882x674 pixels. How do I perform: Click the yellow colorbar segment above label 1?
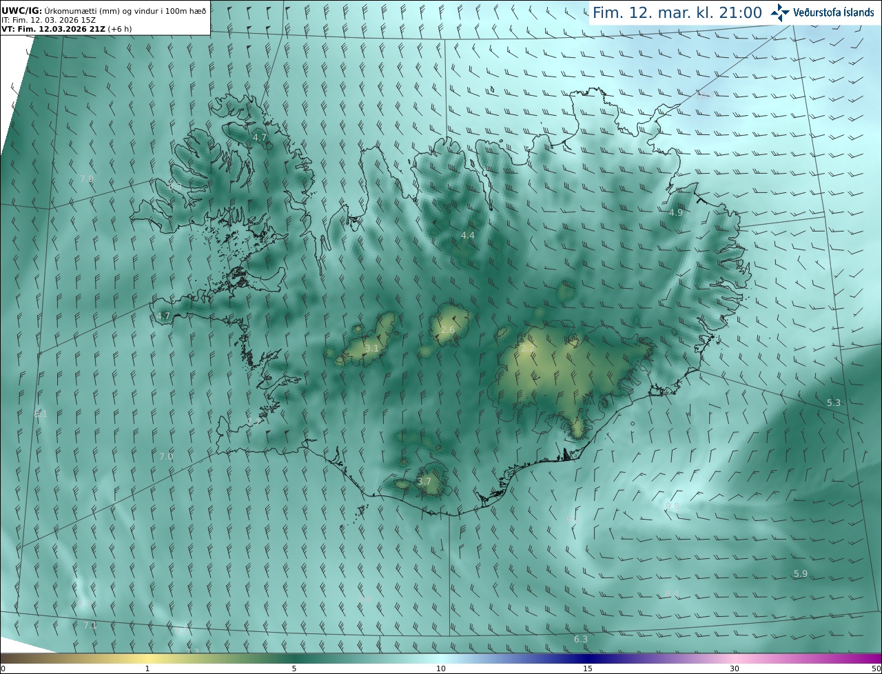[x=147, y=658]
